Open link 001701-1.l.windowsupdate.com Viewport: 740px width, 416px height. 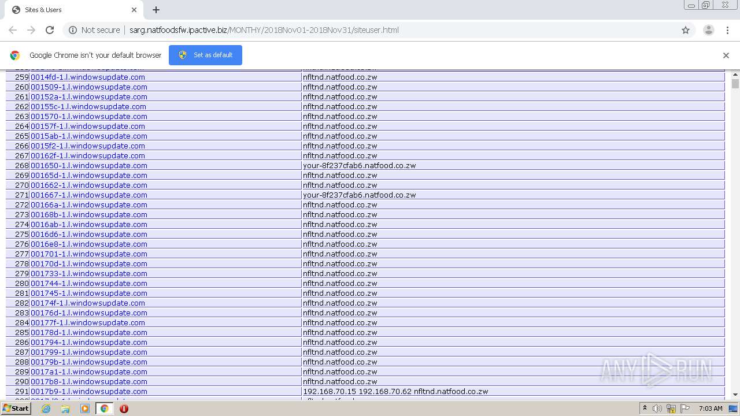click(x=89, y=254)
